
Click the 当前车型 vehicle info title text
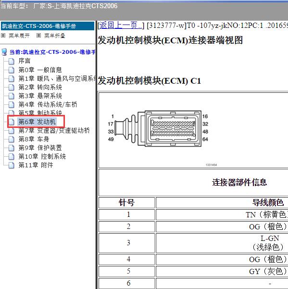(x=59, y=6)
